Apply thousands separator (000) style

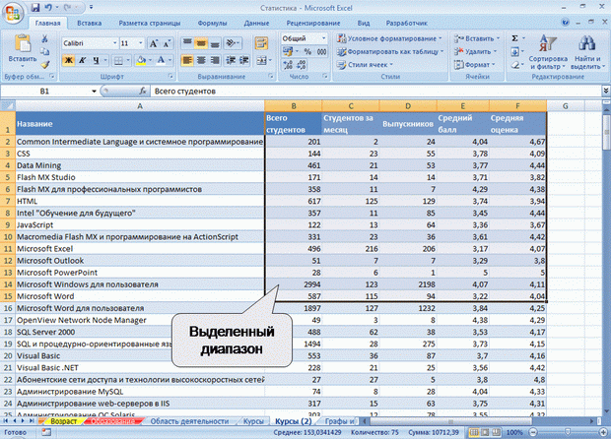(x=321, y=51)
